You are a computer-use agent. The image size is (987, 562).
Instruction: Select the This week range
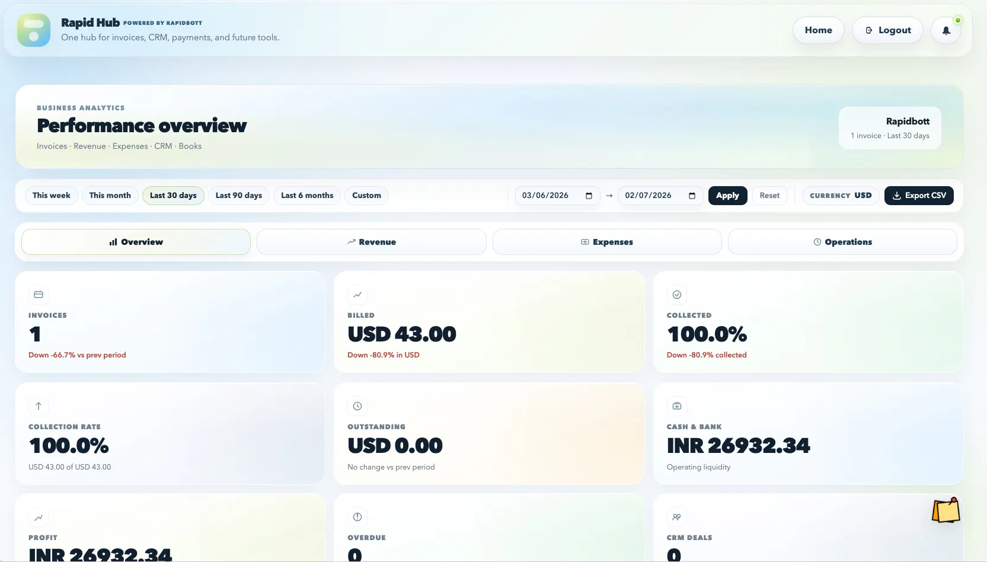[52, 196]
